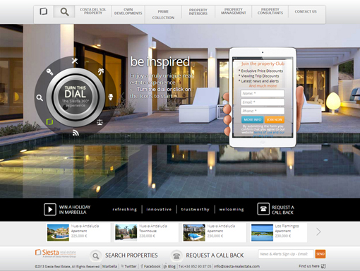
Task: Focus the Email field in Property Club form
Action: [x=263, y=102]
